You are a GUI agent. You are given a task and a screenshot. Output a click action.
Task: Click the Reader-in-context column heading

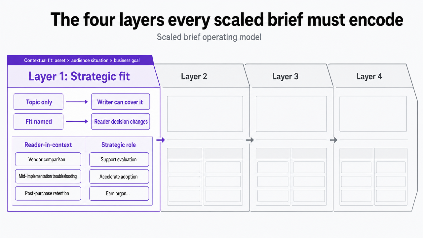point(48,145)
